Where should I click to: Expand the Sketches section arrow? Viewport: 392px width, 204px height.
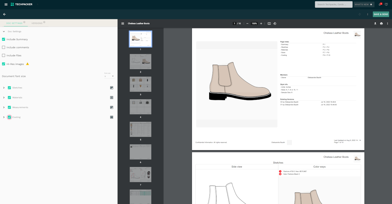(4, 88)
